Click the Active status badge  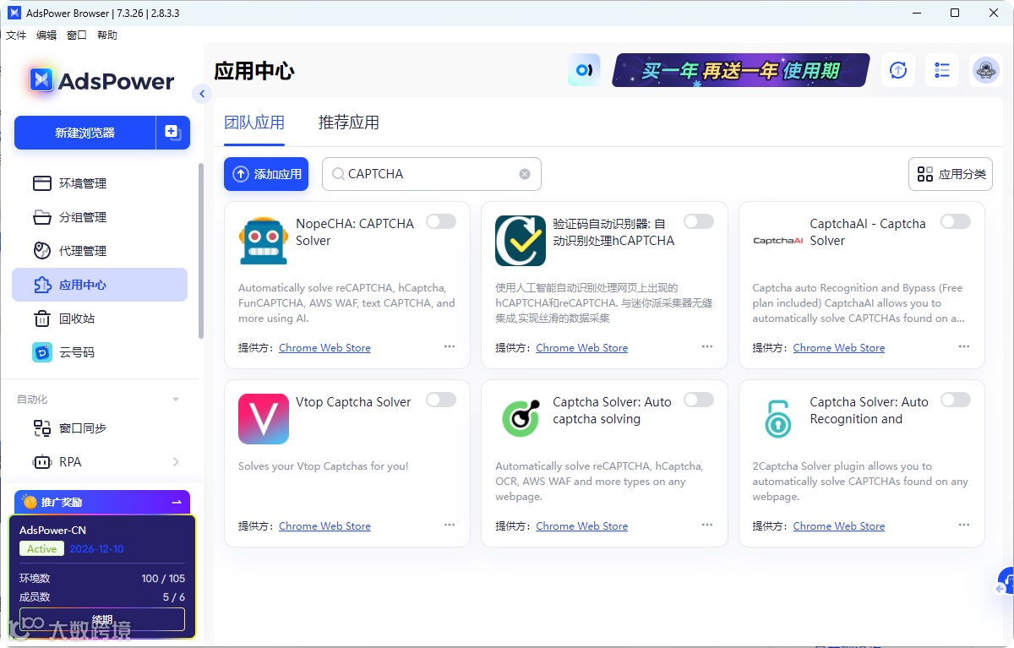(41, 548)
